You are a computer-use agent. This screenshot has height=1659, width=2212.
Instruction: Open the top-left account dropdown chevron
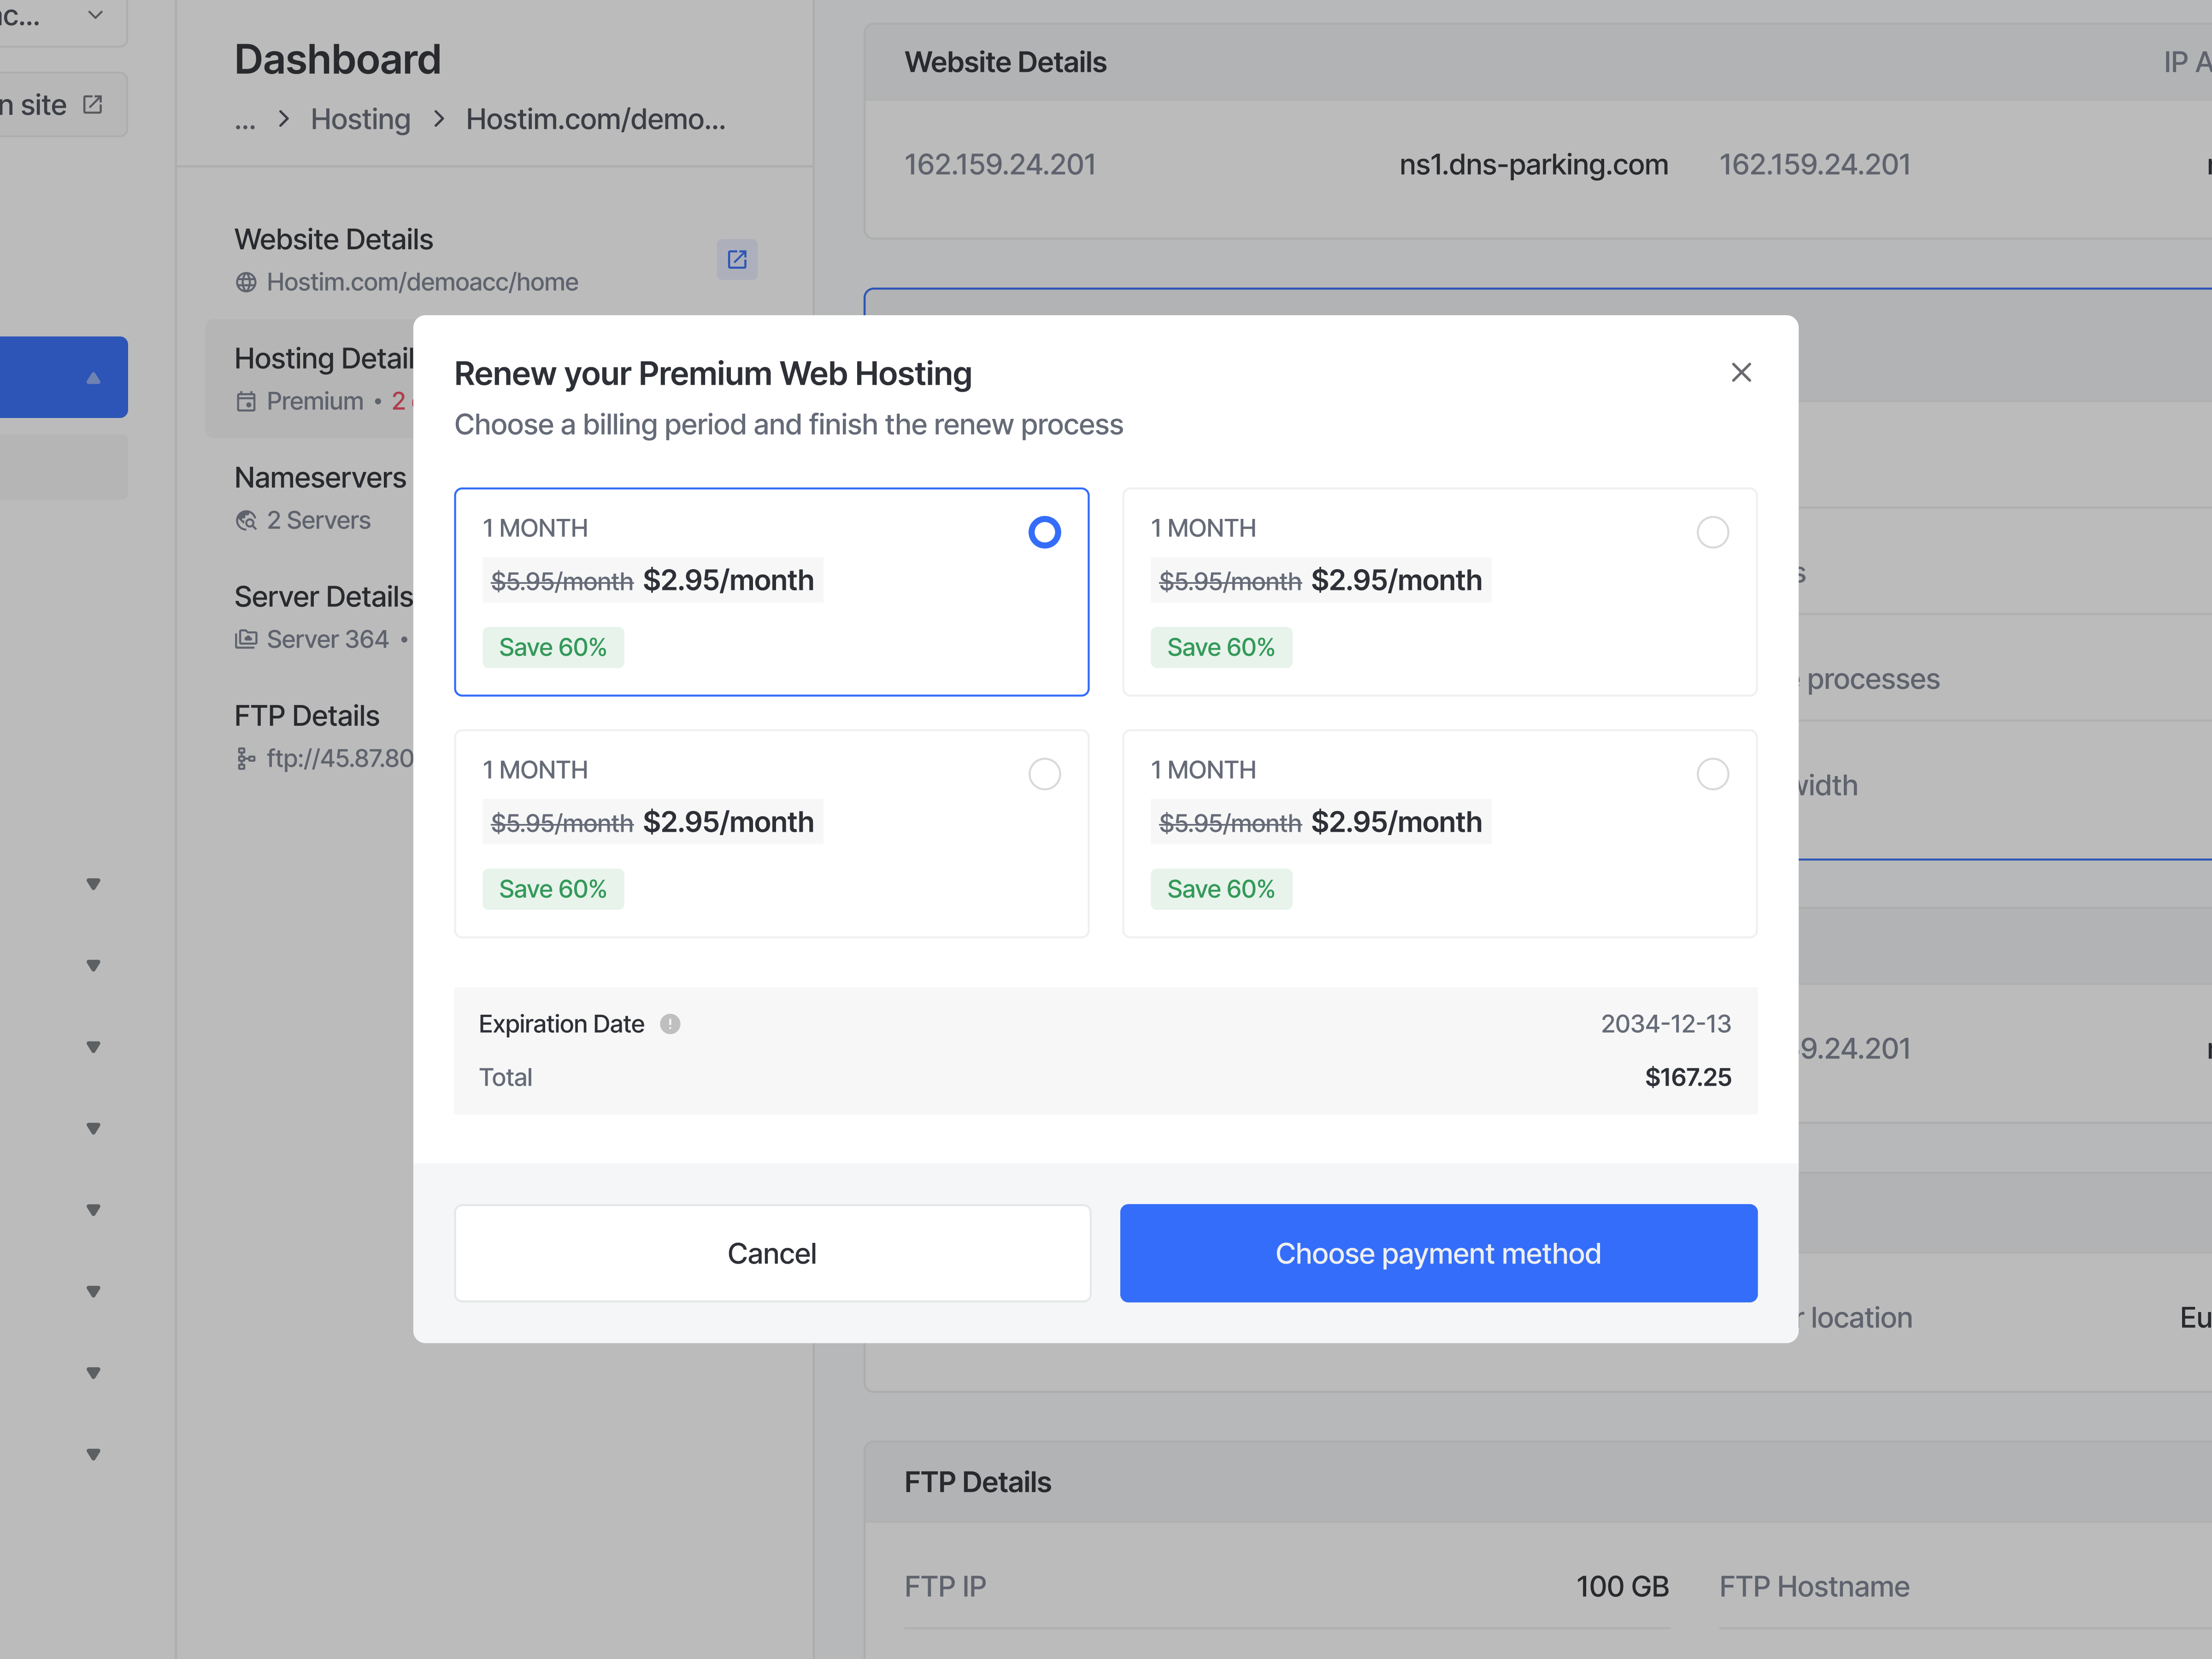click(x=95, y=14)
